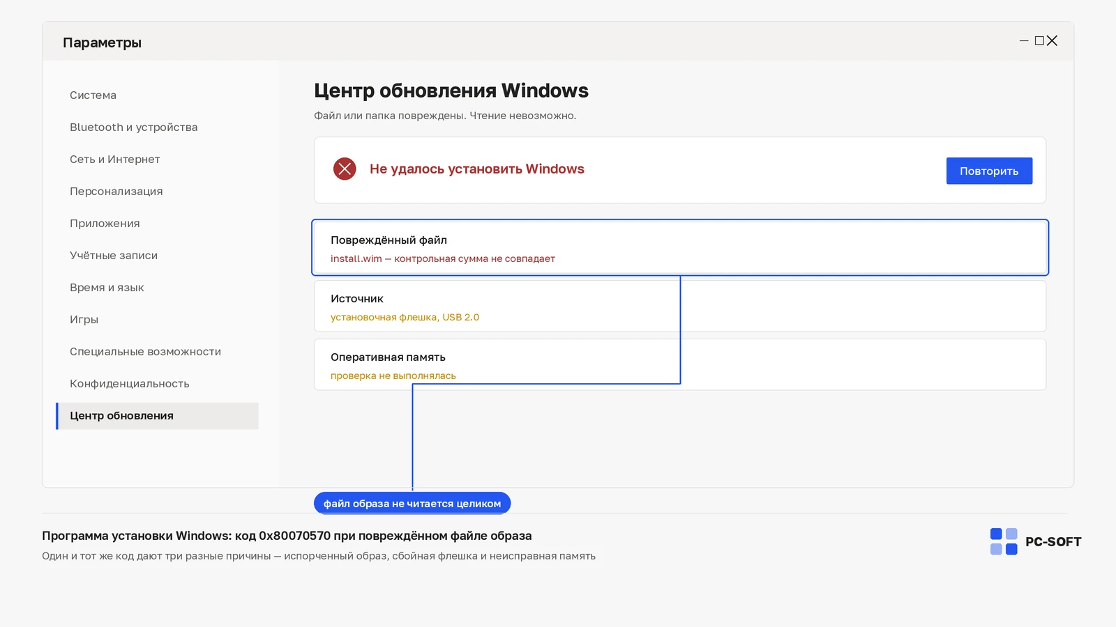Screen dimensions: 1116x627
Task: Click the 'Центр обновления Windows' heading
Action: [451, 91]
